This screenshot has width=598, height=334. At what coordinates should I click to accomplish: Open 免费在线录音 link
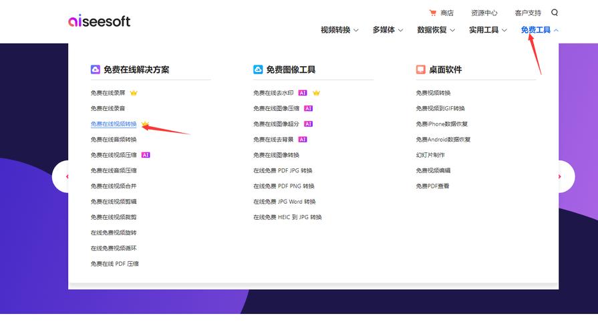tap(108, 108)
